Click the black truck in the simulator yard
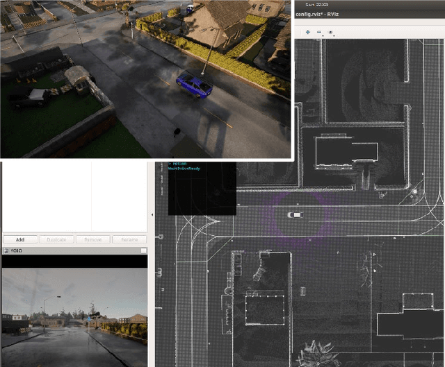445x367 pixels. click(x=28, y=98)
